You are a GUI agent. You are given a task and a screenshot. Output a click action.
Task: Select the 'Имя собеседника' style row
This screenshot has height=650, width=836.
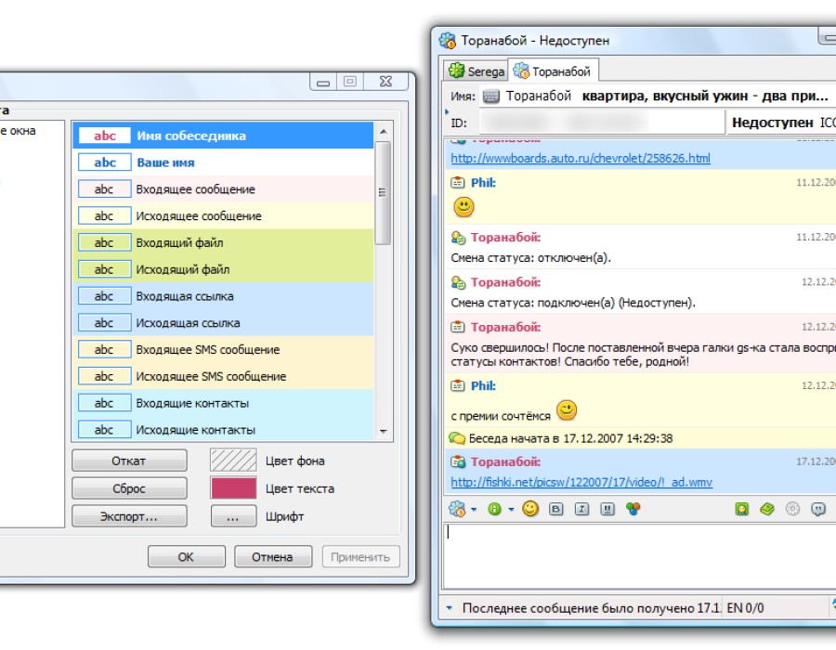223,136
